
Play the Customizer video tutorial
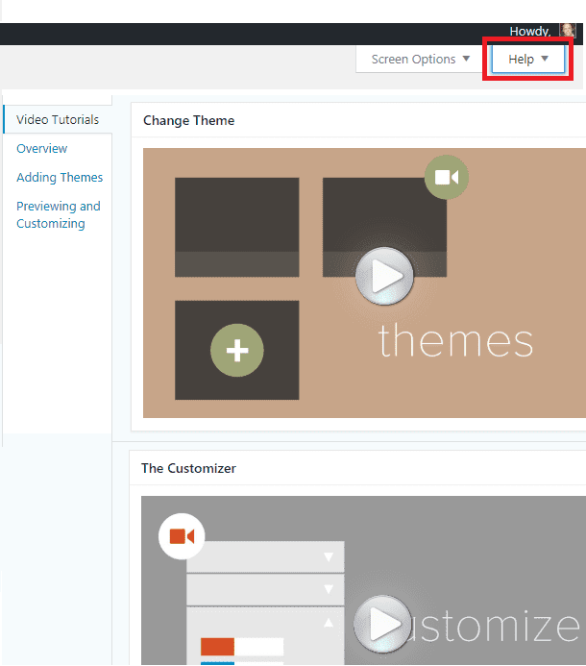(382, 624)
